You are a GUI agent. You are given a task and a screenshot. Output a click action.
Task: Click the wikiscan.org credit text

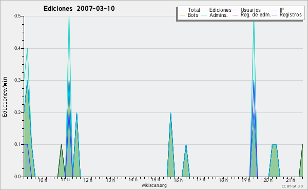[154, 185]
